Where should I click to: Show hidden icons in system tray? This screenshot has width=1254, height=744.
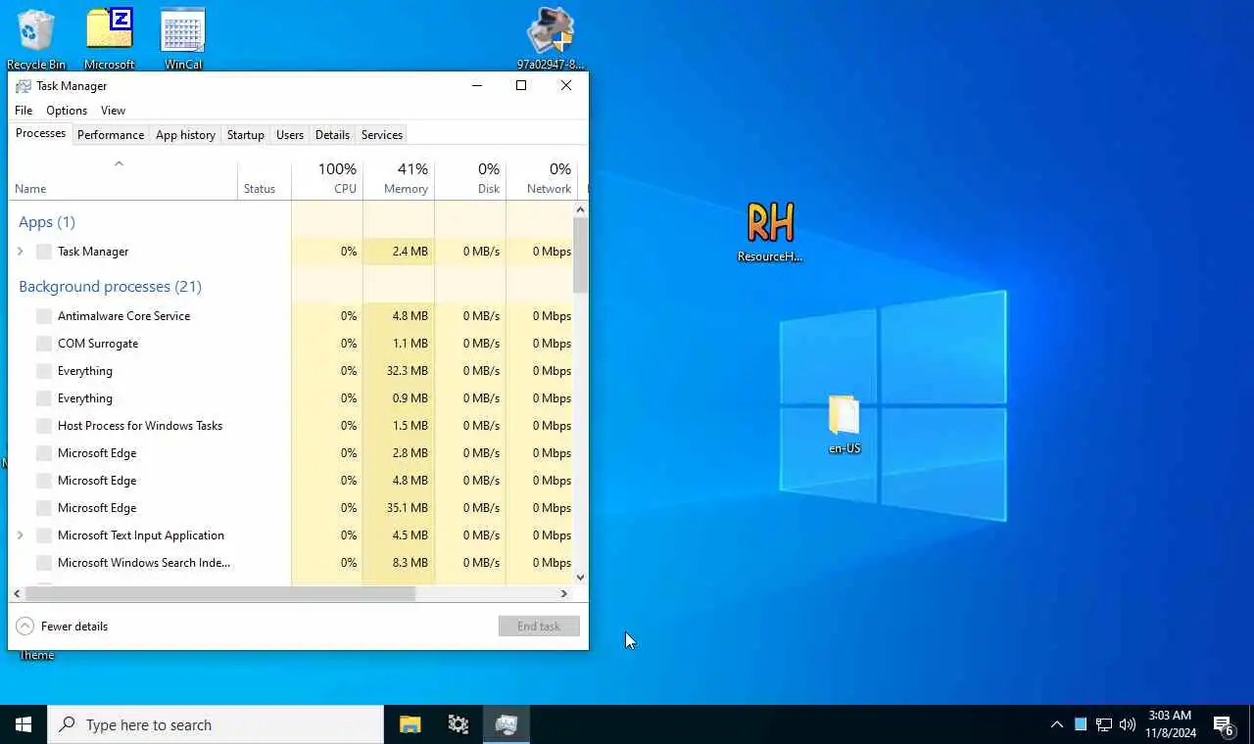[1056, 724]
